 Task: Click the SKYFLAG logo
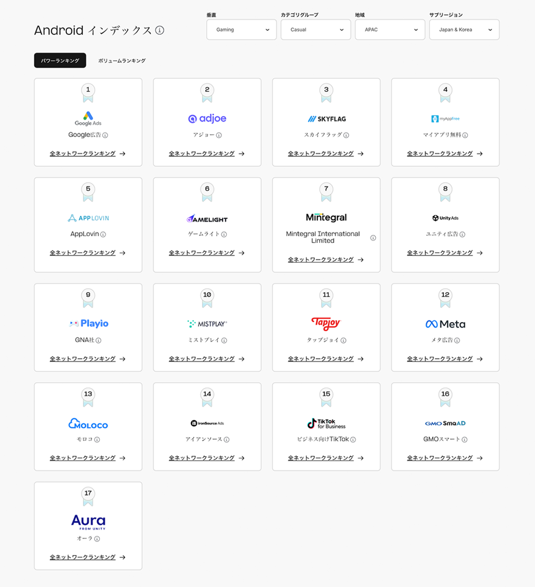click(x=326, y=119)
